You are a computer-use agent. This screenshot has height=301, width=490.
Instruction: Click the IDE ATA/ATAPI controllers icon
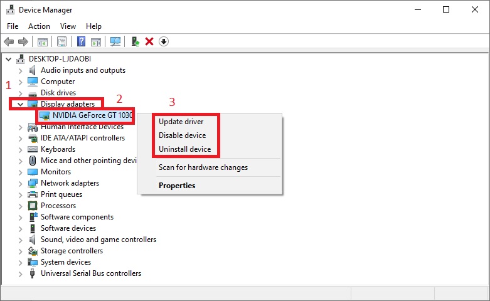tap(33, 138)
